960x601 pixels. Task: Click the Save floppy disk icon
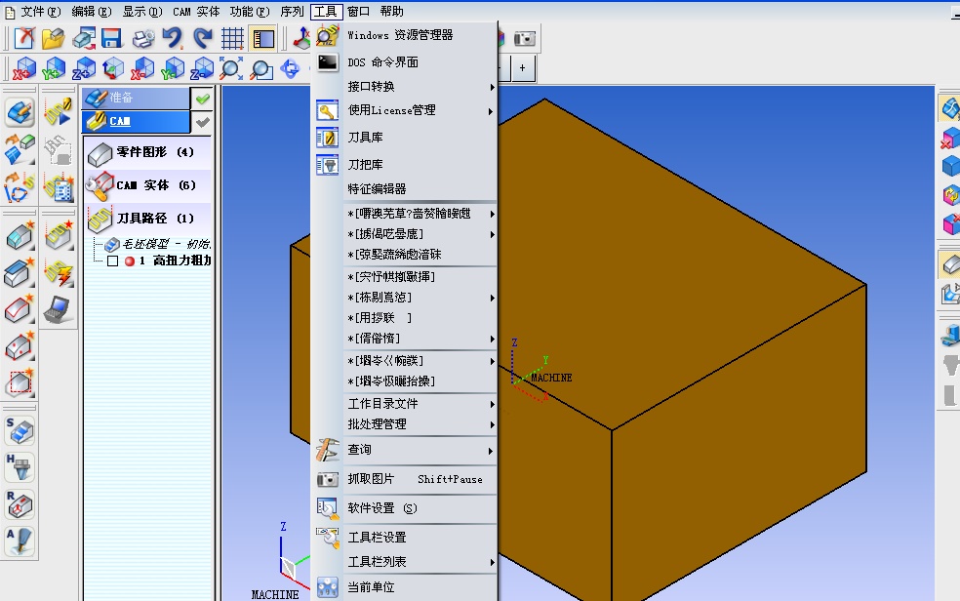(x=112, y=39)
